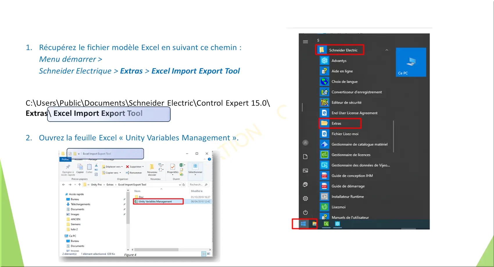Open the Extras folder in Start menu
This screenshot has width=494, height=267.
click(x=340, y=123)
